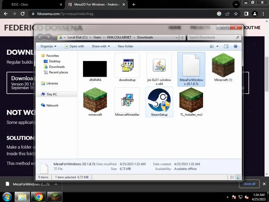Image resolution: width=269 pixels, height=202 pixels.
Task: Open Libraries in the navigation pane
Action: click(52, 83)
